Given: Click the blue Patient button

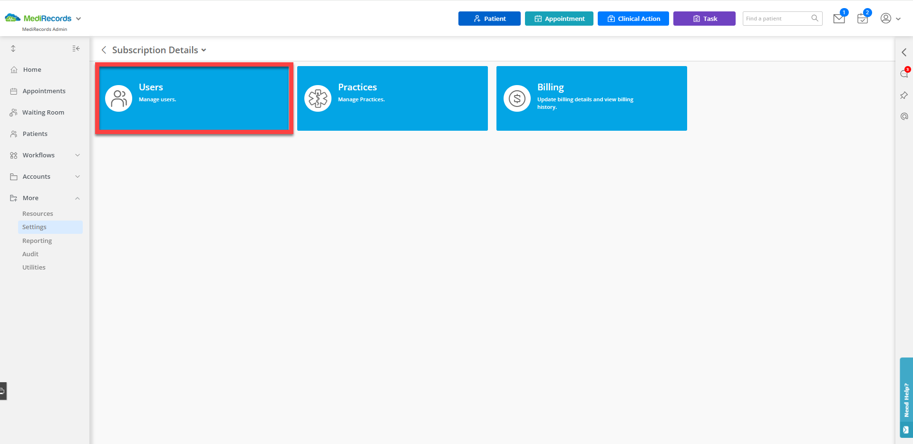Looking at the screenshot, I should click(x=489, y=19).
